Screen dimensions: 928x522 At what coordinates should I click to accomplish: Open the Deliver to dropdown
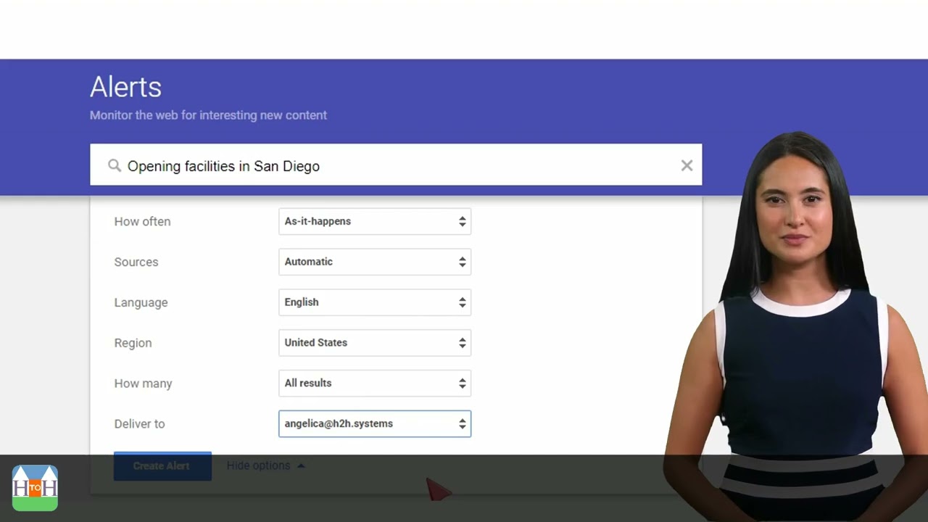click(375, 424)
